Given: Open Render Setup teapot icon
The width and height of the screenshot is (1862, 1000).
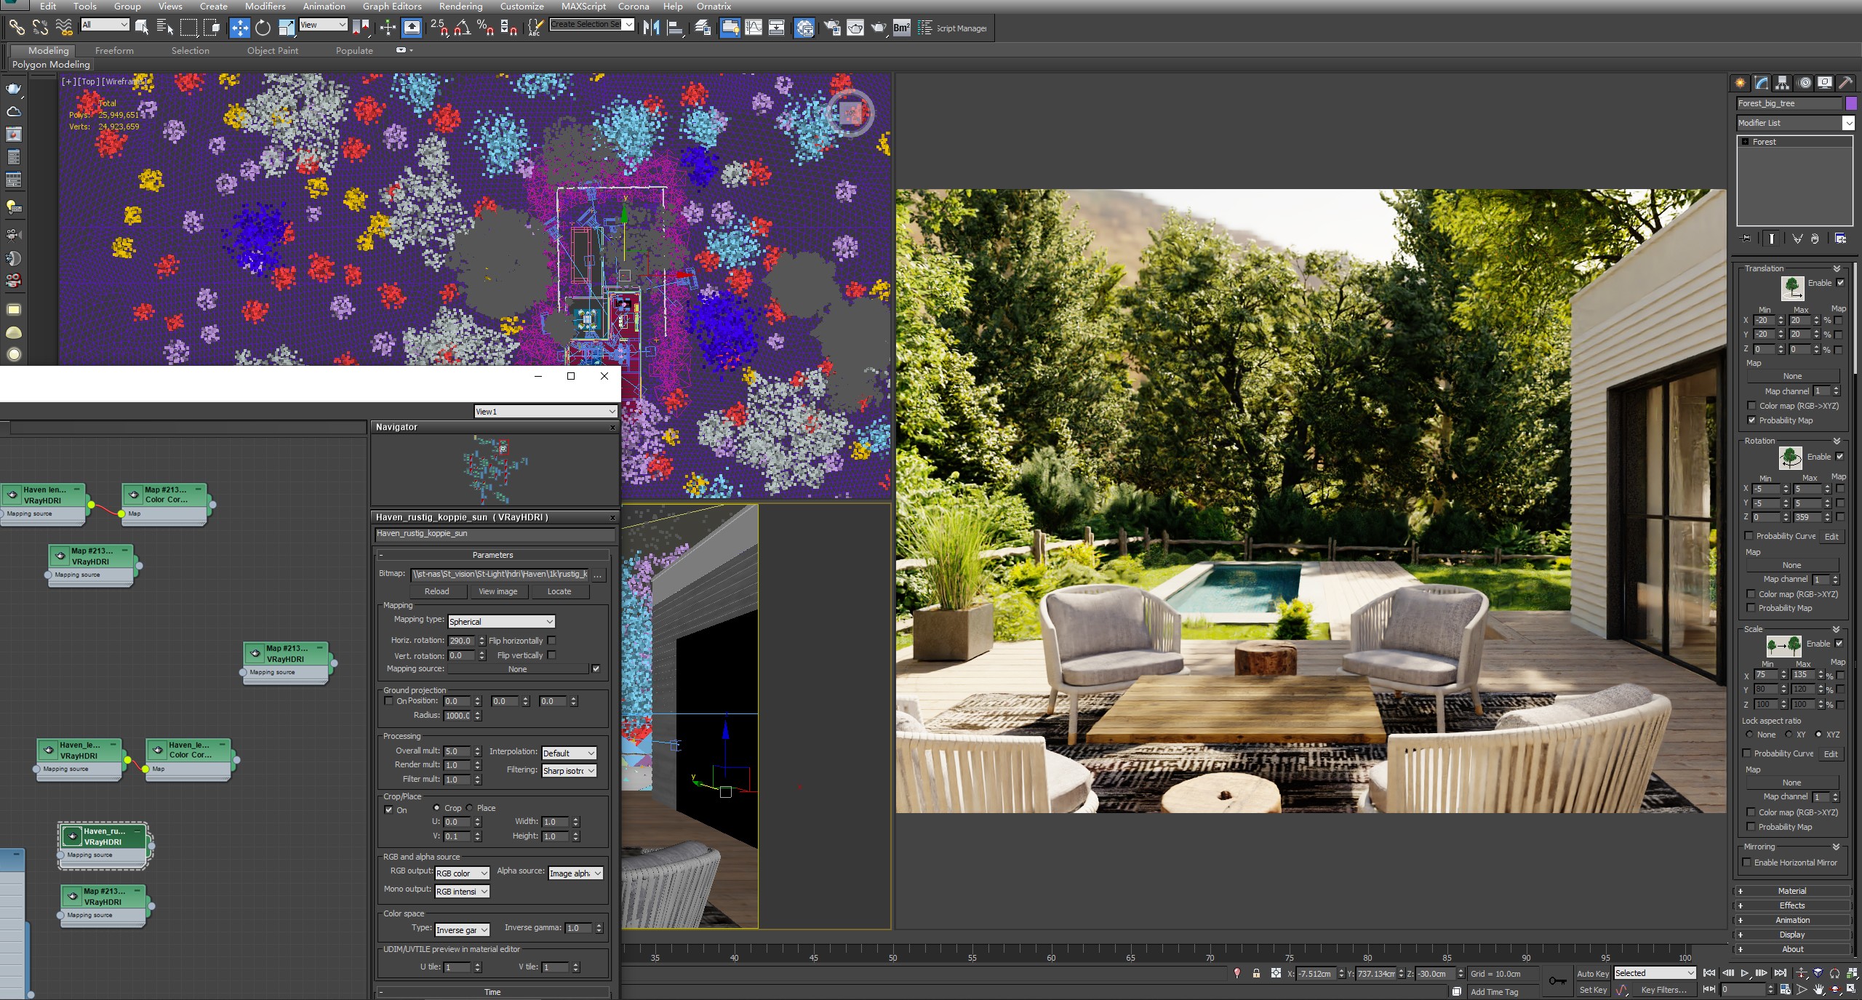Looking at the screenshot, I should pyautogui.click(x=831, y=28).
